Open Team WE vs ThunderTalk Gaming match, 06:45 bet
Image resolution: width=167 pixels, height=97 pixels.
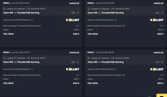point(105,62)
